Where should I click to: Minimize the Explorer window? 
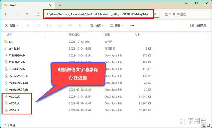(x=186, y=3)
